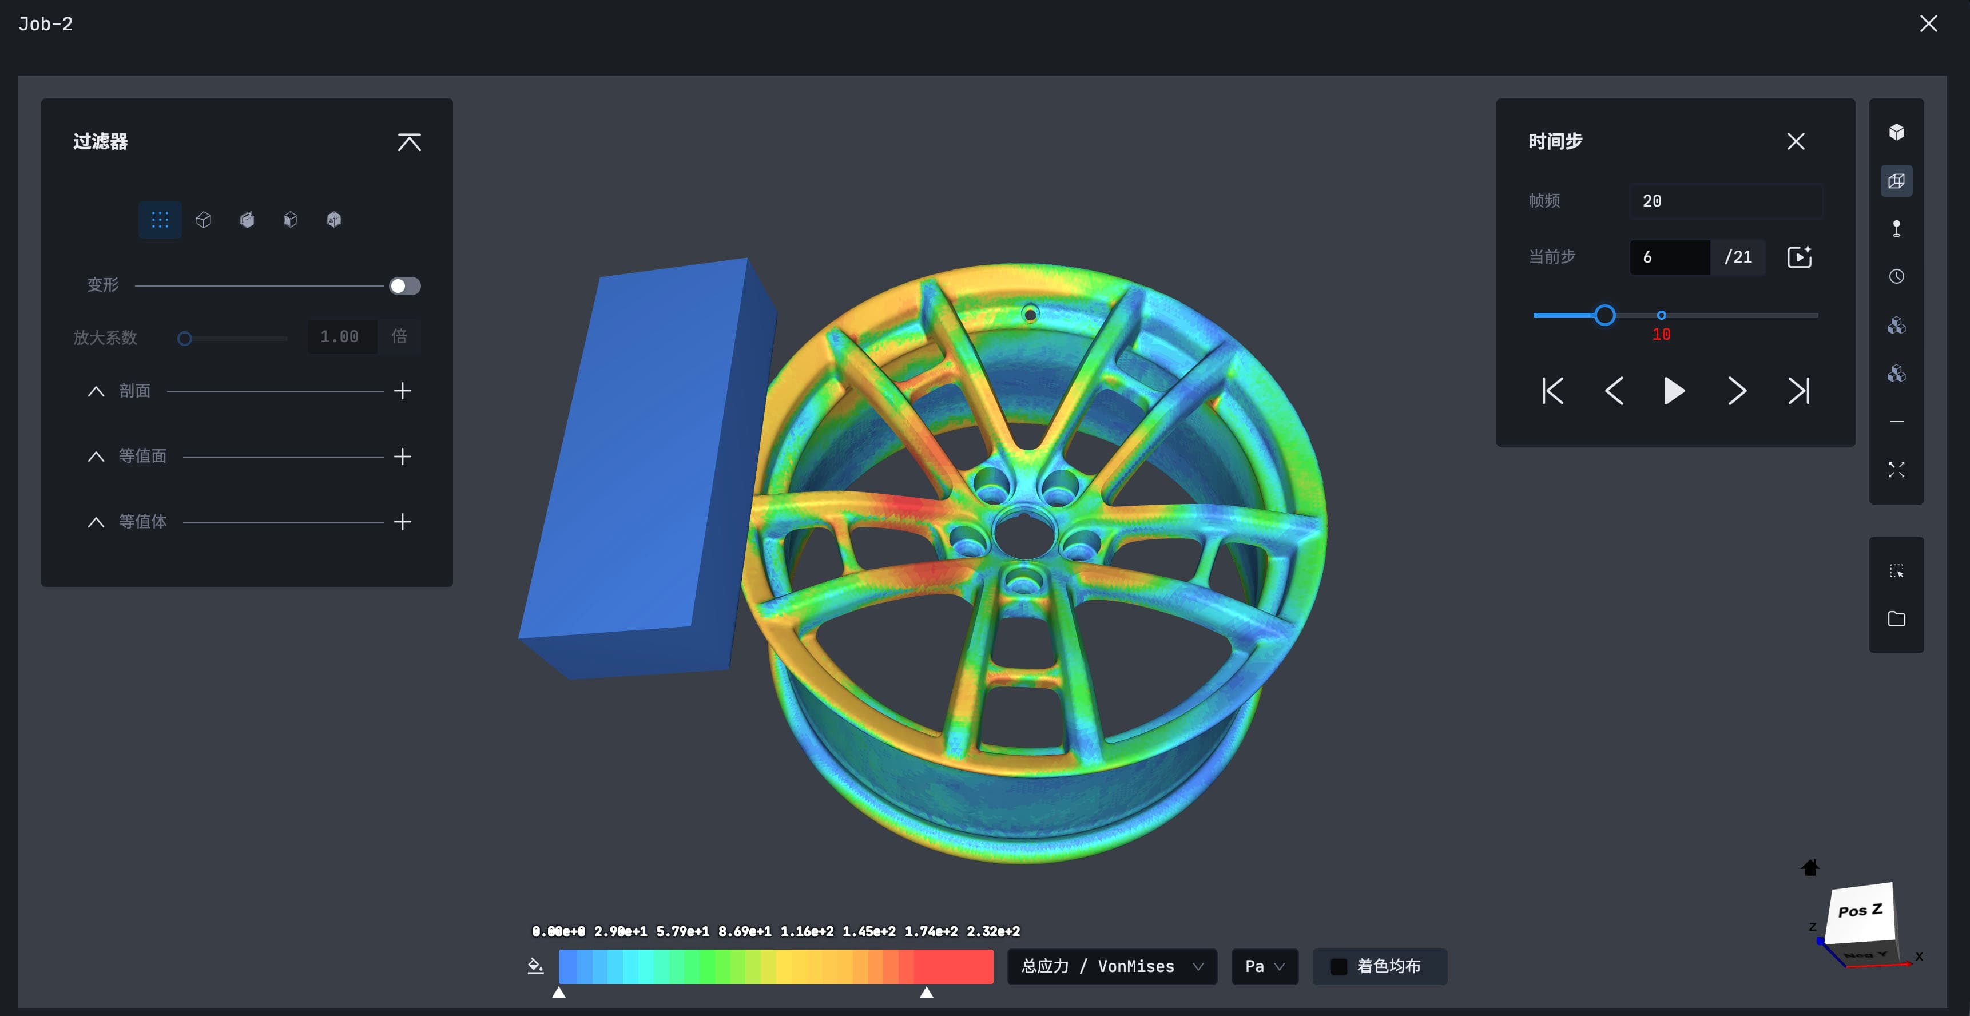1970x1016 pixels.
Task: Collapse the 剖面 section chevron
Action: (x=96, y=392)
